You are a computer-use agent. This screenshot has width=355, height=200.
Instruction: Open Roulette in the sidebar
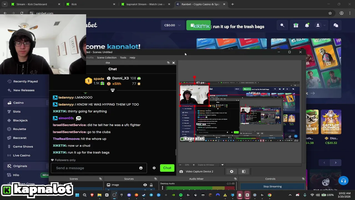click(x=19, y=129)
